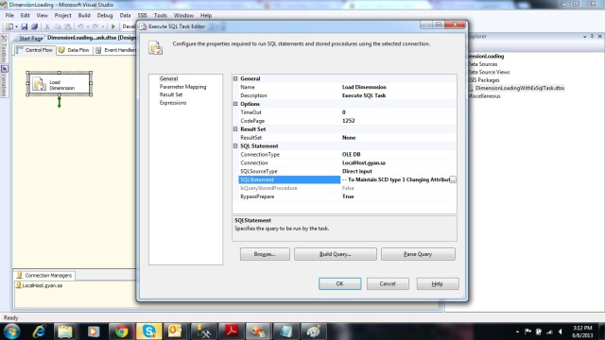Open Paint from taskbar
605x340 pixels.
point(313,331)
